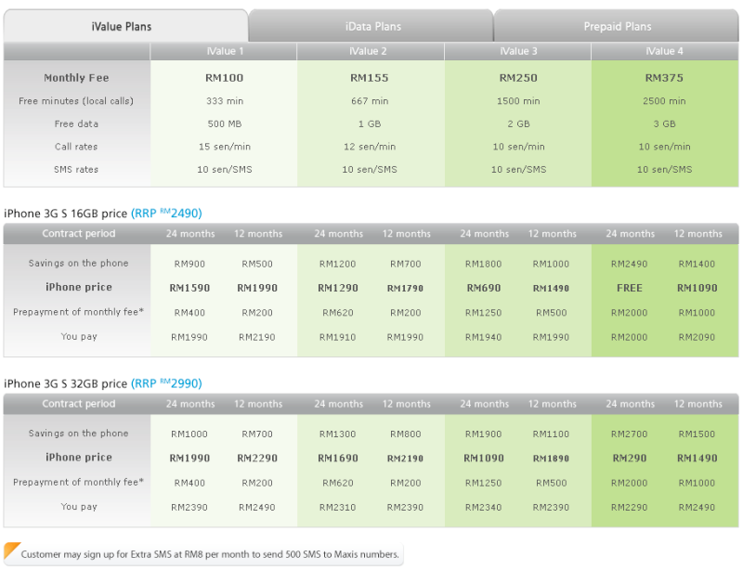Select the RM1790 iPhone price
The width and height of the screenshot is (743, 570).
(405, 288)
